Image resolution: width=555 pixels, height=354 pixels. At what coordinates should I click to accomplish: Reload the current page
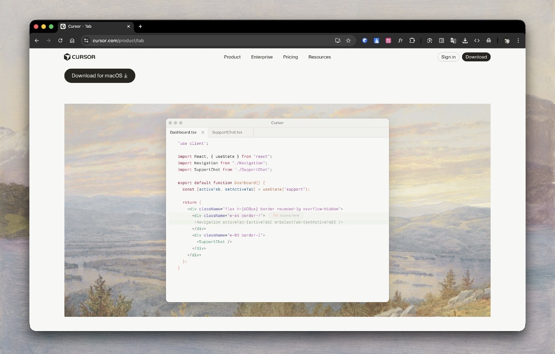61,41
